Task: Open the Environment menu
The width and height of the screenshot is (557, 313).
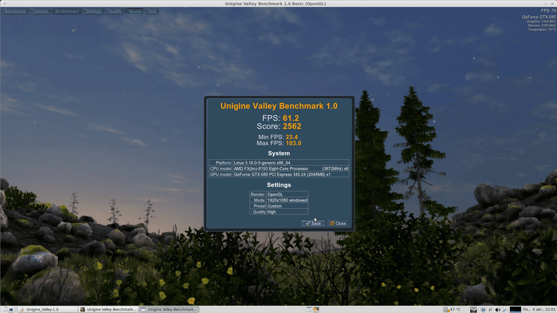Action: pos(67,11)
